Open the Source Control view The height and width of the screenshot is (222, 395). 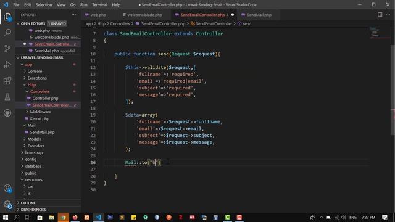coord(7,49)
